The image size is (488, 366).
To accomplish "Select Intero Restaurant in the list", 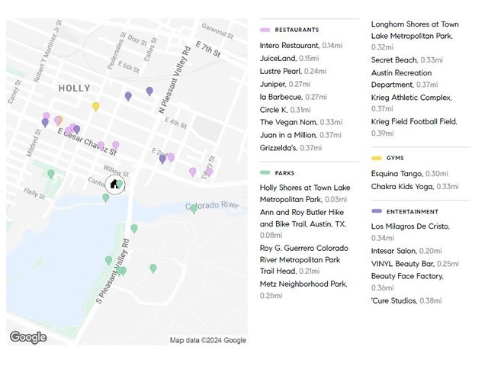I will [x=301, y=46].
